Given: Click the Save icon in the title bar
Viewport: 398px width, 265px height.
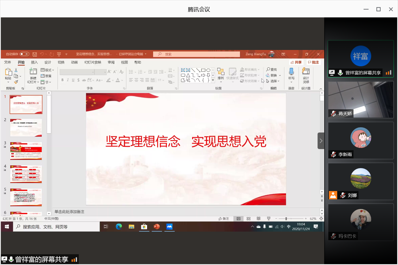Looking at the screenshot, I should point(35,54).
